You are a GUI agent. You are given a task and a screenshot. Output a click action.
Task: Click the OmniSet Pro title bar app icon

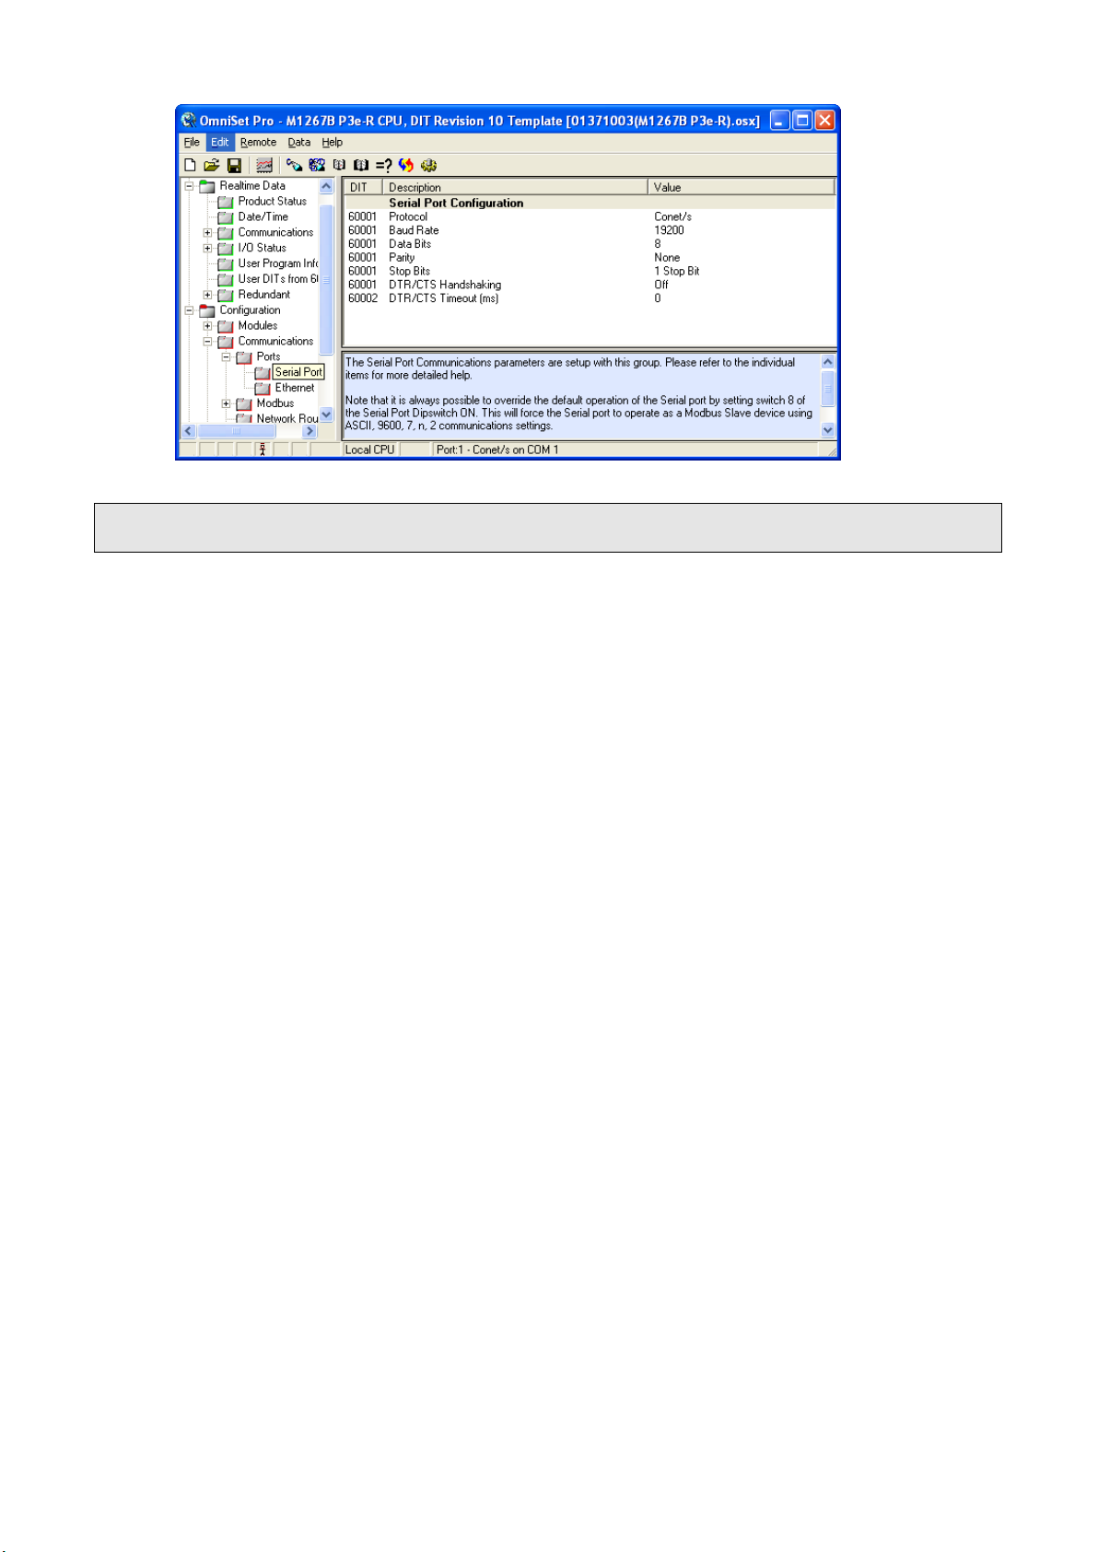(x=189, y=121)
